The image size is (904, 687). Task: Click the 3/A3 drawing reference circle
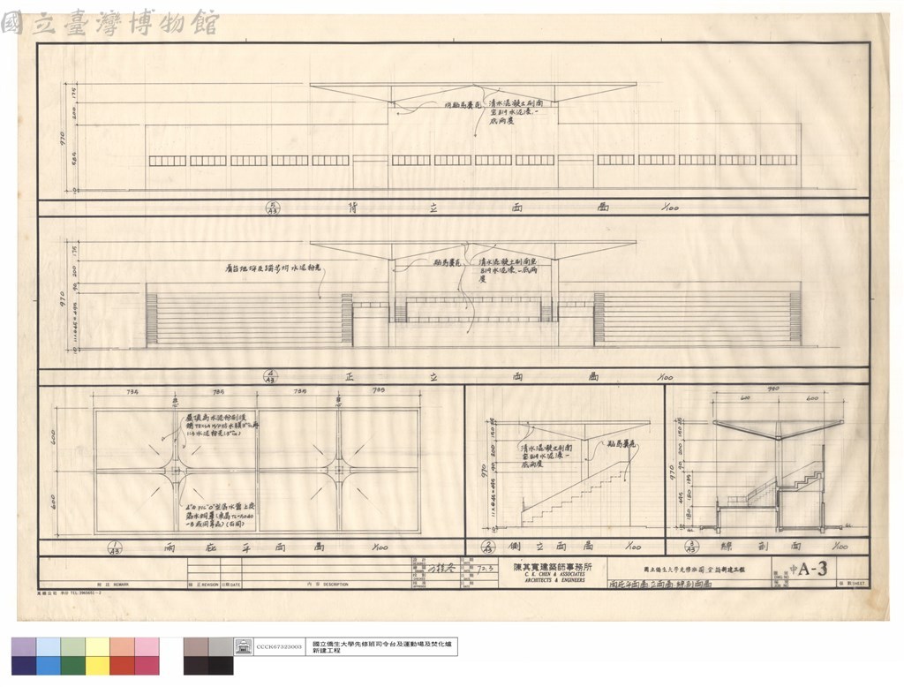(691, 546)
